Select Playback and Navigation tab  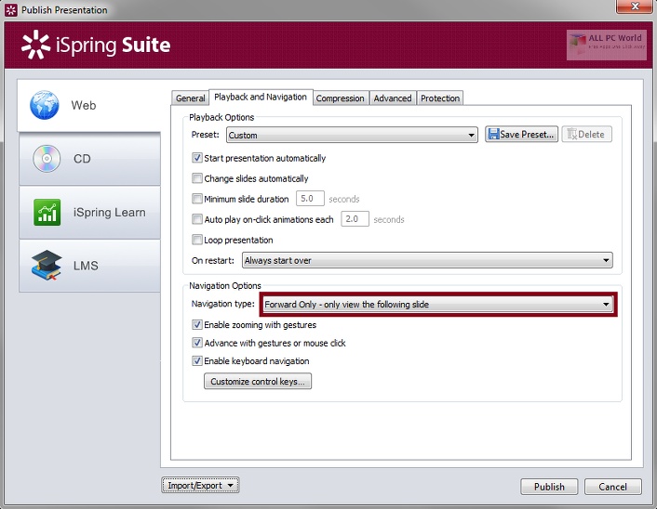[261, 97]
